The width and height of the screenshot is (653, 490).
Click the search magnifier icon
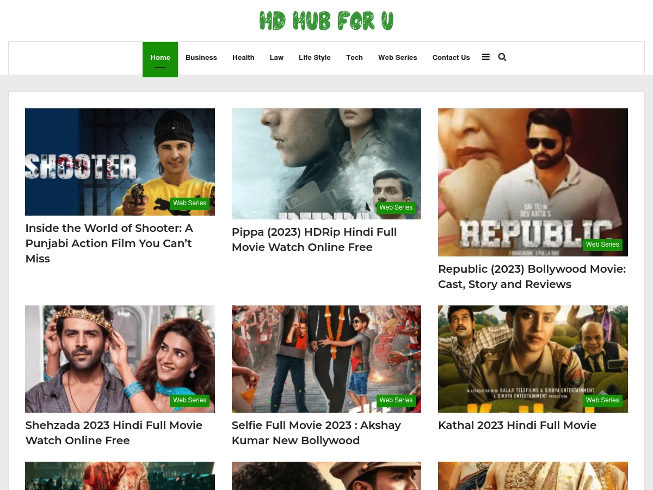coord(502,57)
